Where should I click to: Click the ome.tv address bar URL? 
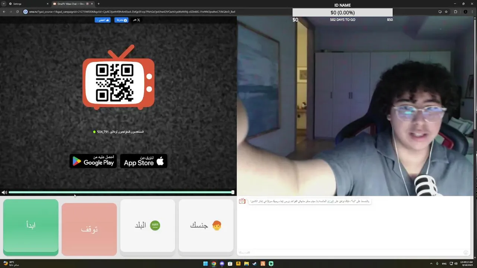point(132,12)
